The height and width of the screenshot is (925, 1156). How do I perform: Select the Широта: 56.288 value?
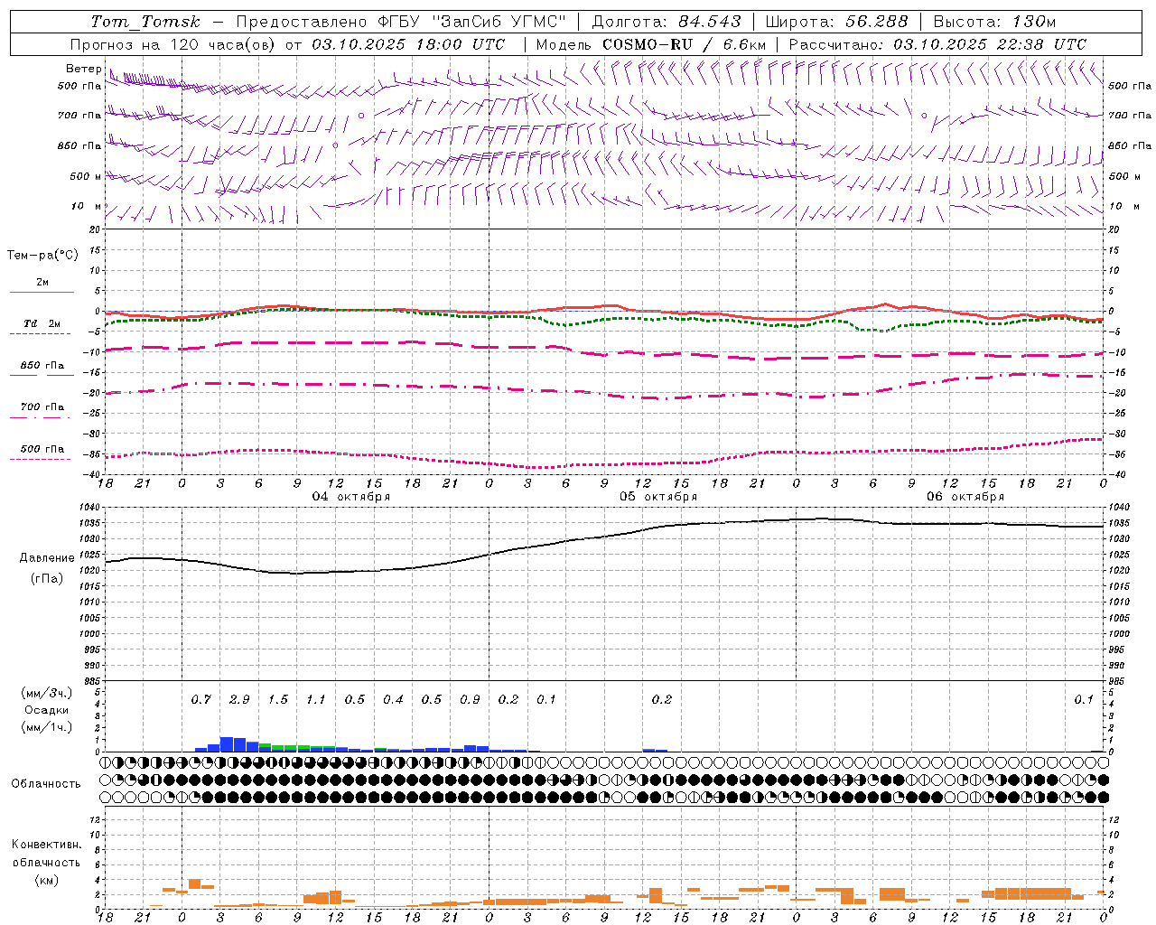point(836,22)
